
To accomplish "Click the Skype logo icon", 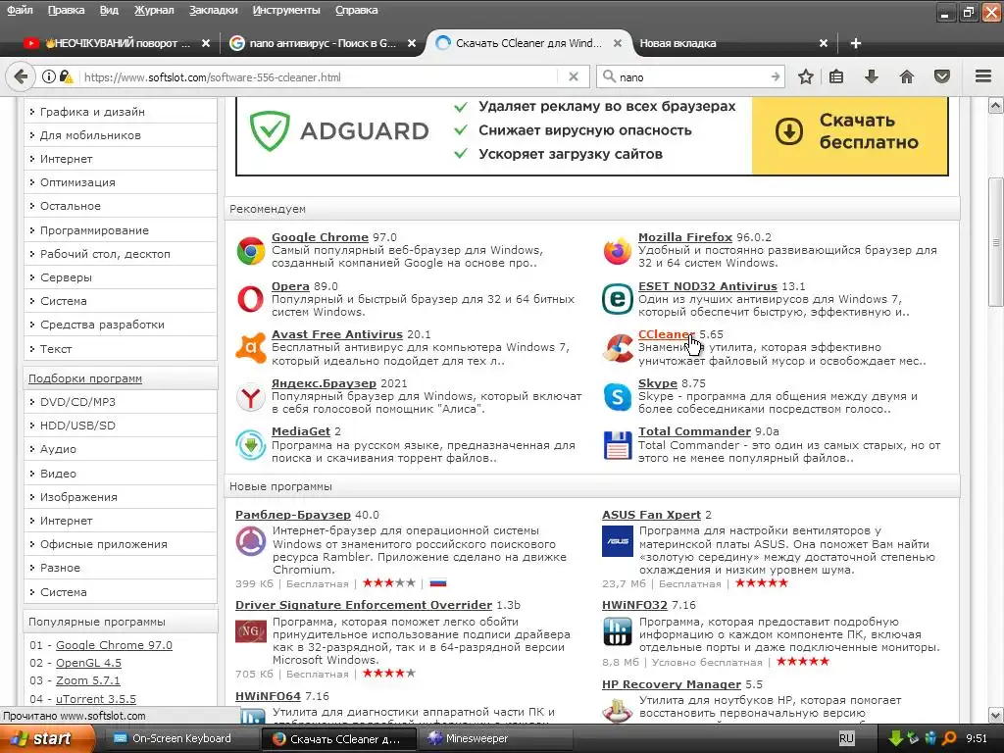I will [x=618, y=397].
